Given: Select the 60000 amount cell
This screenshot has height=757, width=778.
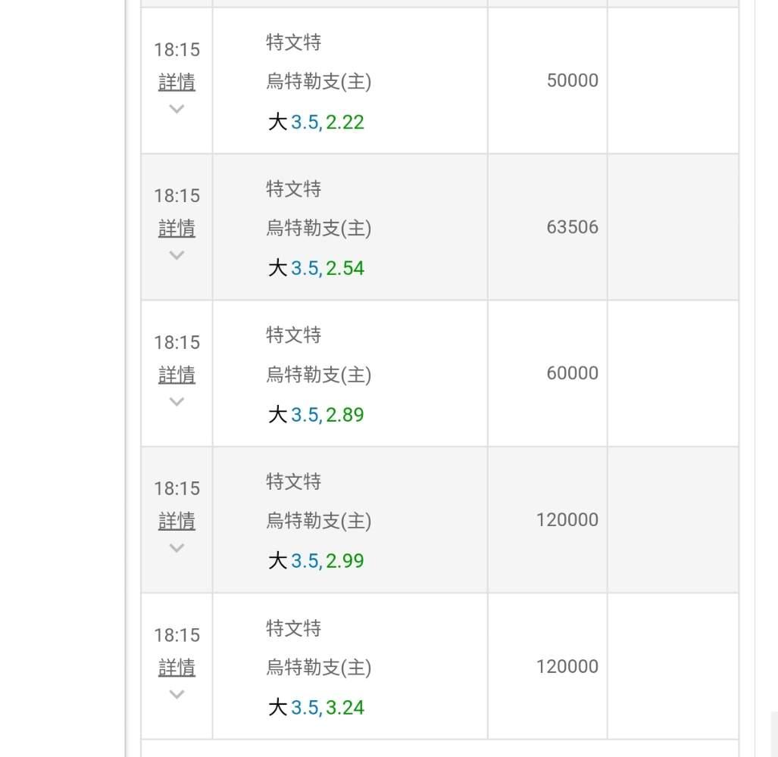Looking at the screenshot, I should (x=572, y=373).
